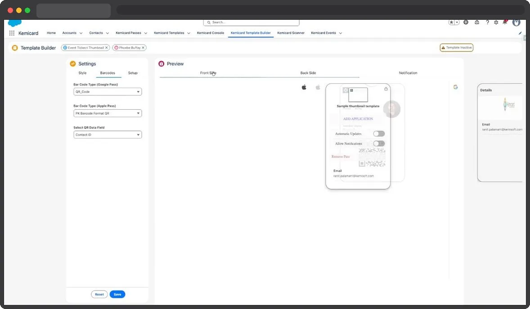Open the Salesforce help question mark
The image size is (530, 309).
487,22
